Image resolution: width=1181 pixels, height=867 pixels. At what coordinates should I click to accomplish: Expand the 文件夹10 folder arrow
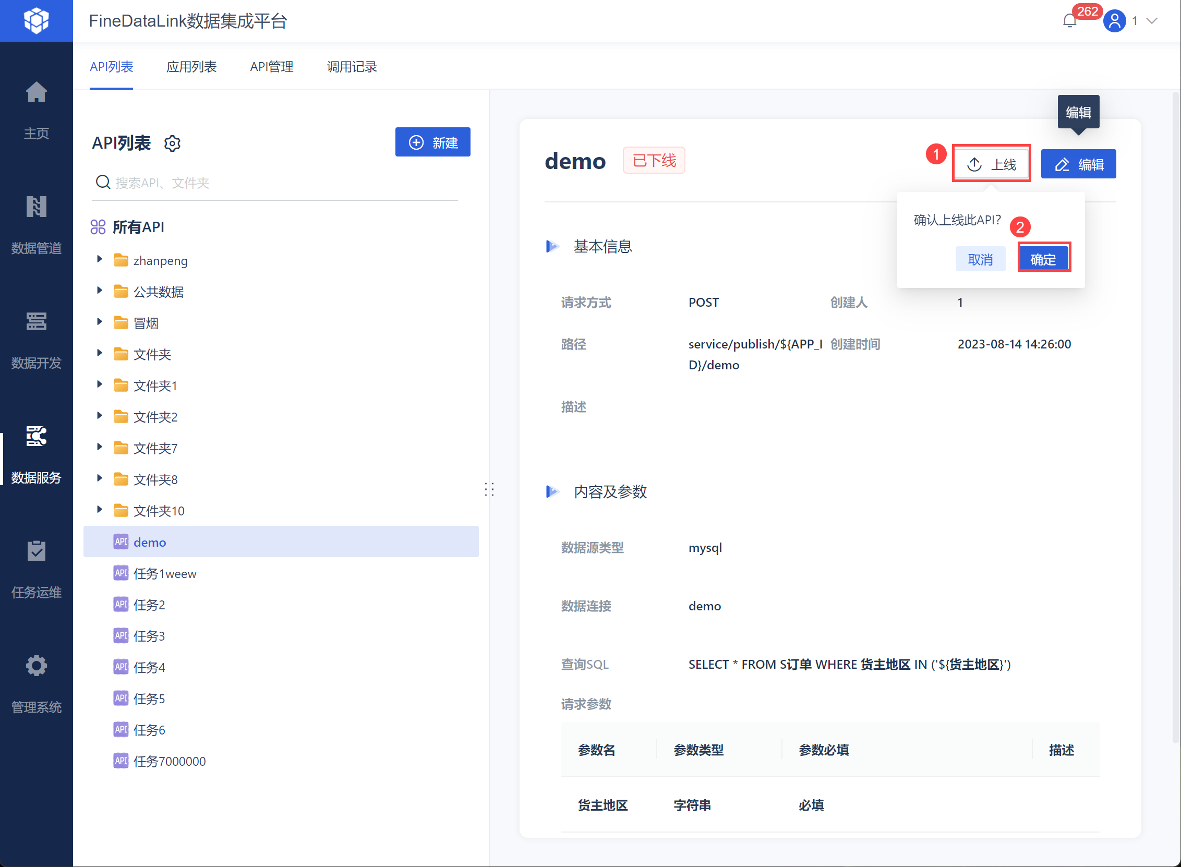tap(100, 510)
